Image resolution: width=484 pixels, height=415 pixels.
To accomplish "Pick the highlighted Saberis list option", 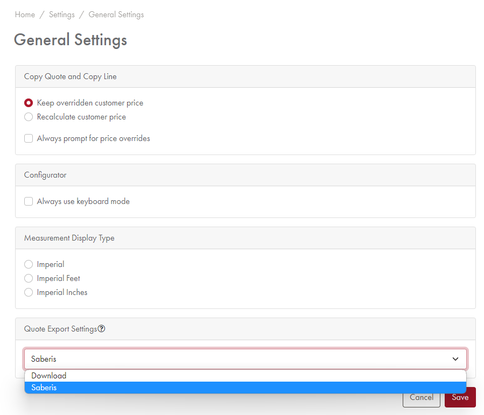I will 44,388.
